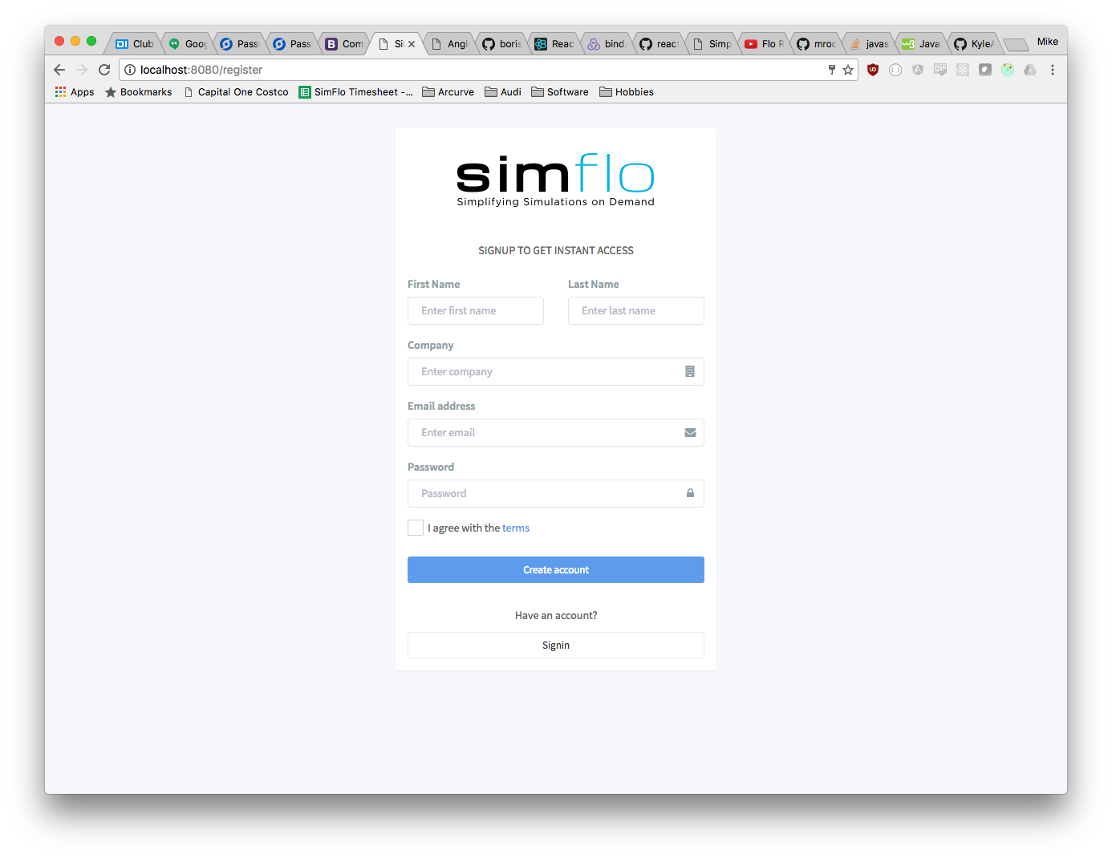Open the terms link
Viewport: 1112px width, 858px height.
tap(516, 528)
